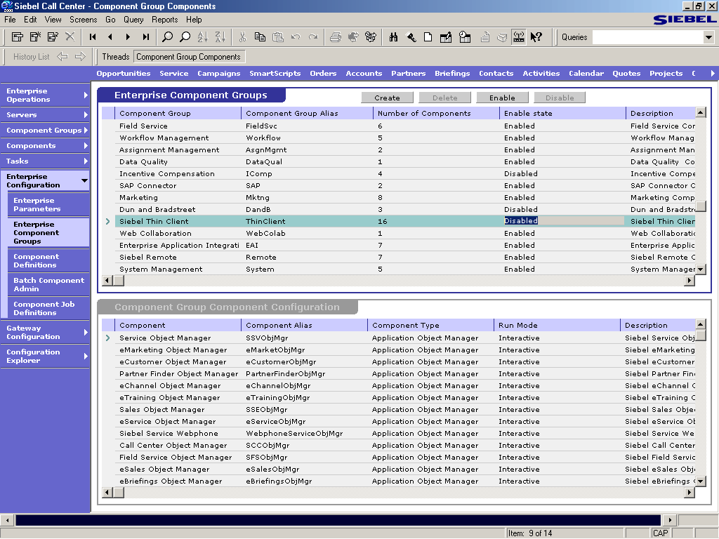The height and width of the screenshot is (539, 719).
Task: Collapse the Enterprise Configuration section
Action: 45,181
